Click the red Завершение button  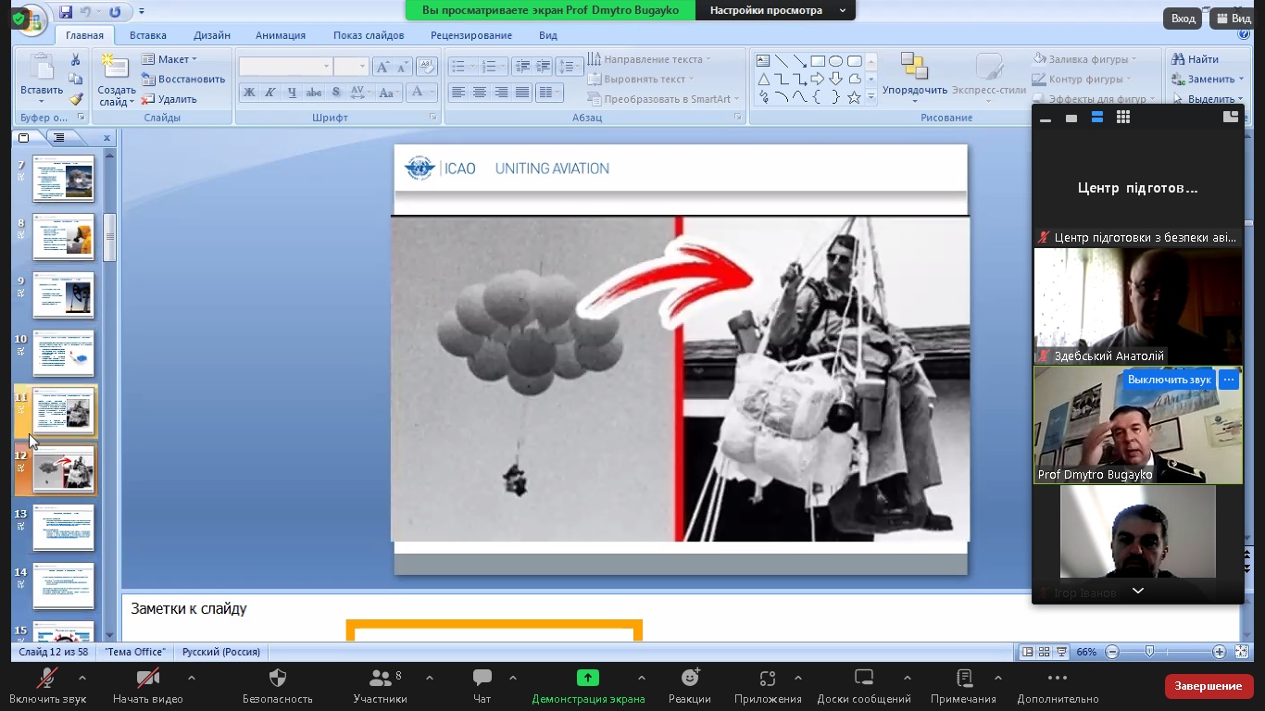(1208, 686)
